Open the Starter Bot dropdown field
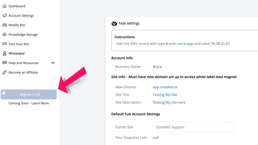The height and width of the screenshot is (145, 258). pos(193,127)
